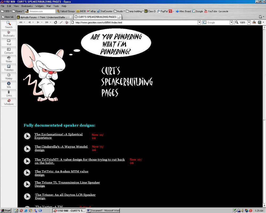
Task: Open Triune TL Transmission Line Speaker link
Action: pyautogui.click(x=67, y=184)
